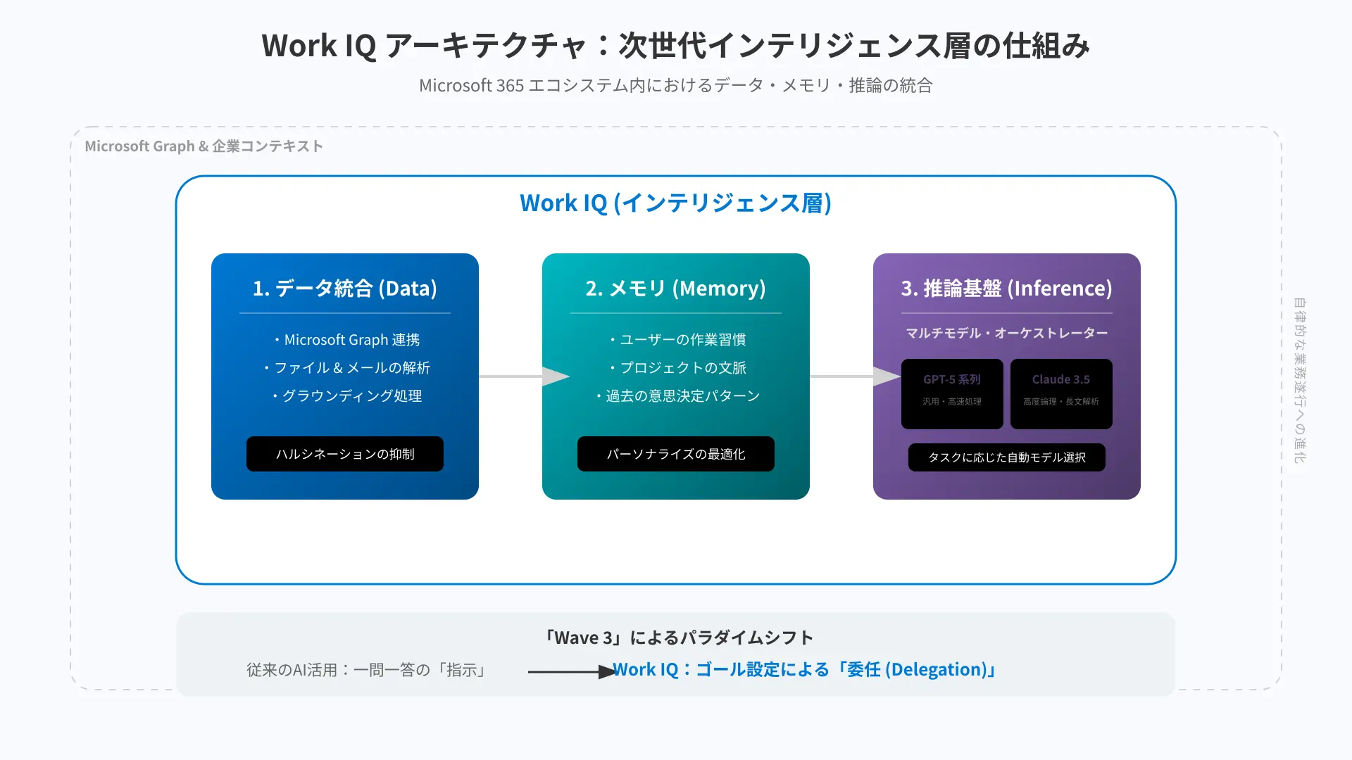Click the '・ユーザーの作業習慣' bullet

pos(676,339)
